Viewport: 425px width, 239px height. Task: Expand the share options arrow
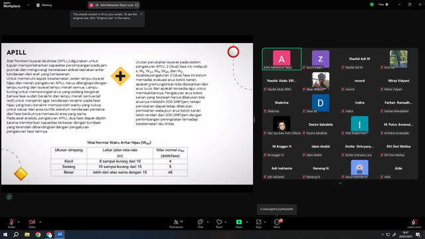247,222
